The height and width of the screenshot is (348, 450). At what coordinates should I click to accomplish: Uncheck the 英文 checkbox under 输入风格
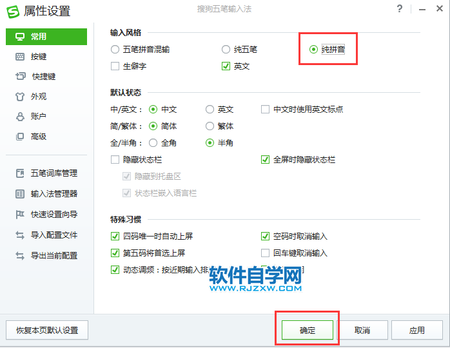226,66
